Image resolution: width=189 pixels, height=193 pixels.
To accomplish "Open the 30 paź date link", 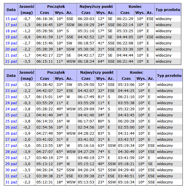I will [x=11, y=170].
